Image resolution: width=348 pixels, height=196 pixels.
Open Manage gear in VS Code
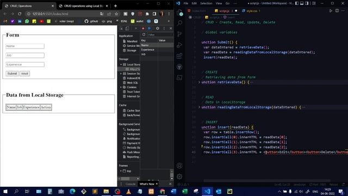[179, 176]
